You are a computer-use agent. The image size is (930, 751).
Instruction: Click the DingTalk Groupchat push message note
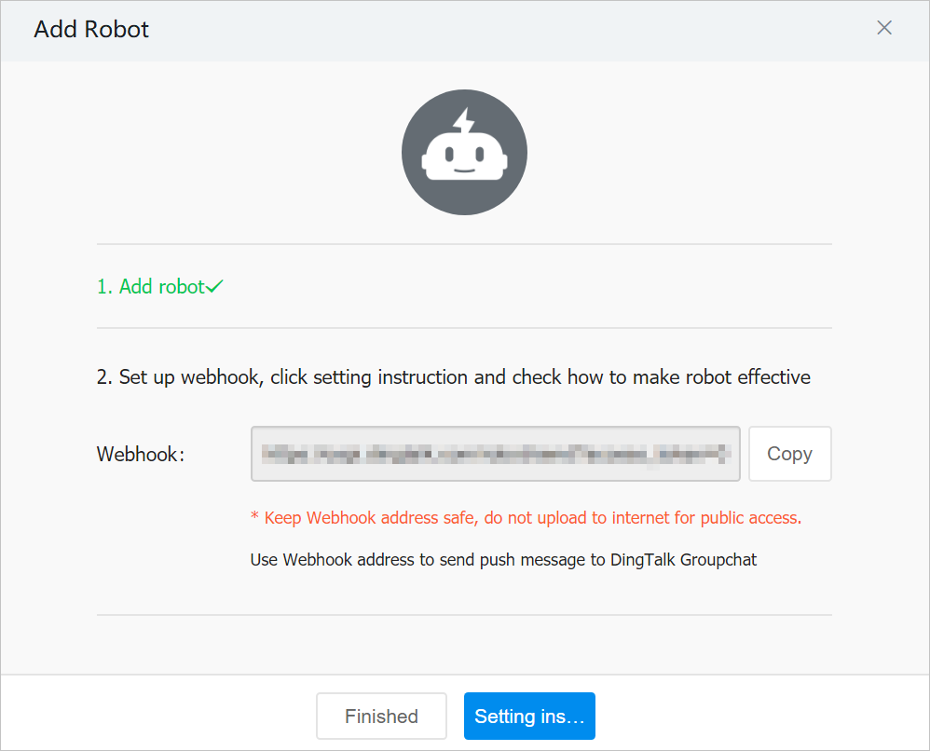(503, 560)
